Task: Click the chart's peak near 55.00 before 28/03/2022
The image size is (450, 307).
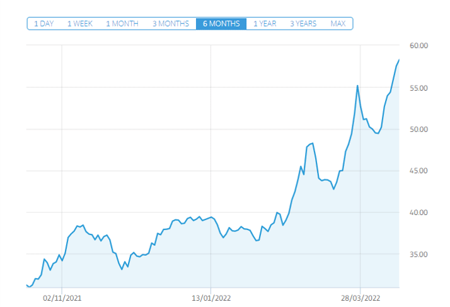Action: 357,86
